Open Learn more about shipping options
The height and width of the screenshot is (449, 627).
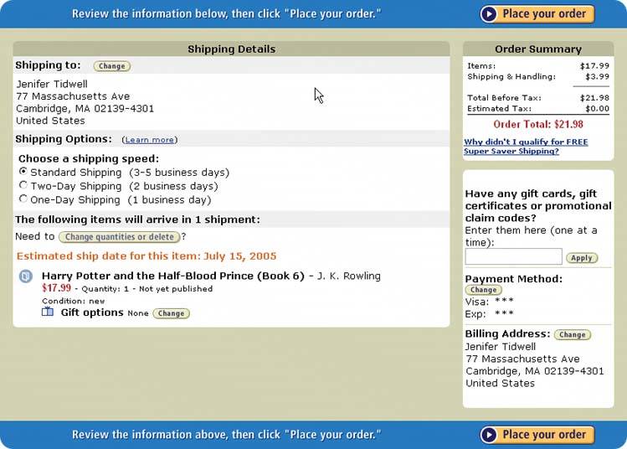tap(150, 140)
